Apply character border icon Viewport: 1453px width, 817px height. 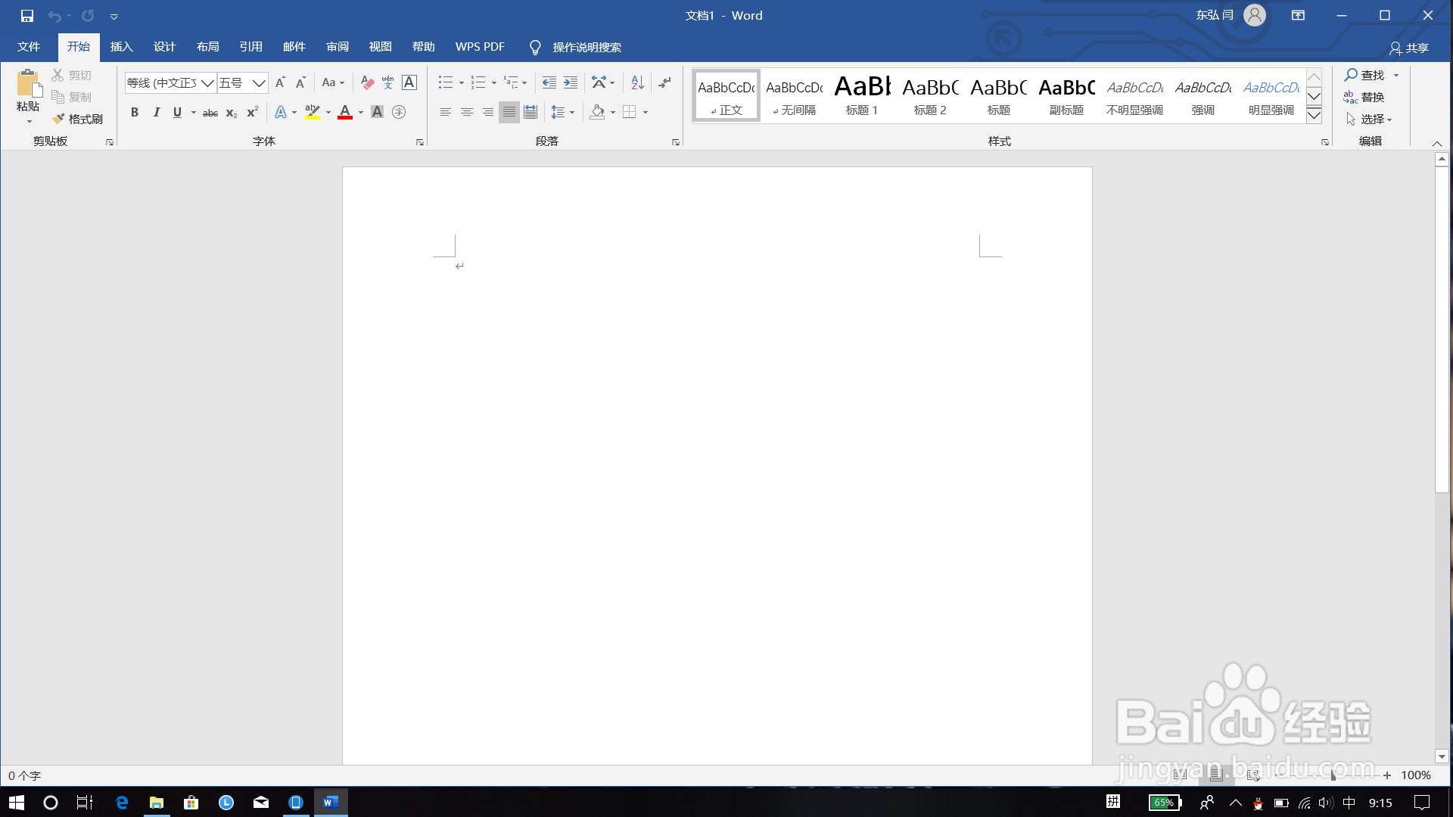pos(409,82)
